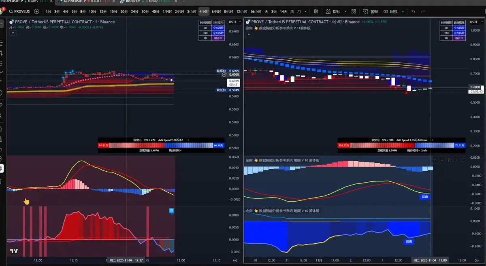Screen dimensions: 486x266
Task: Select the 1小时 timeframe
Action: 167,11
